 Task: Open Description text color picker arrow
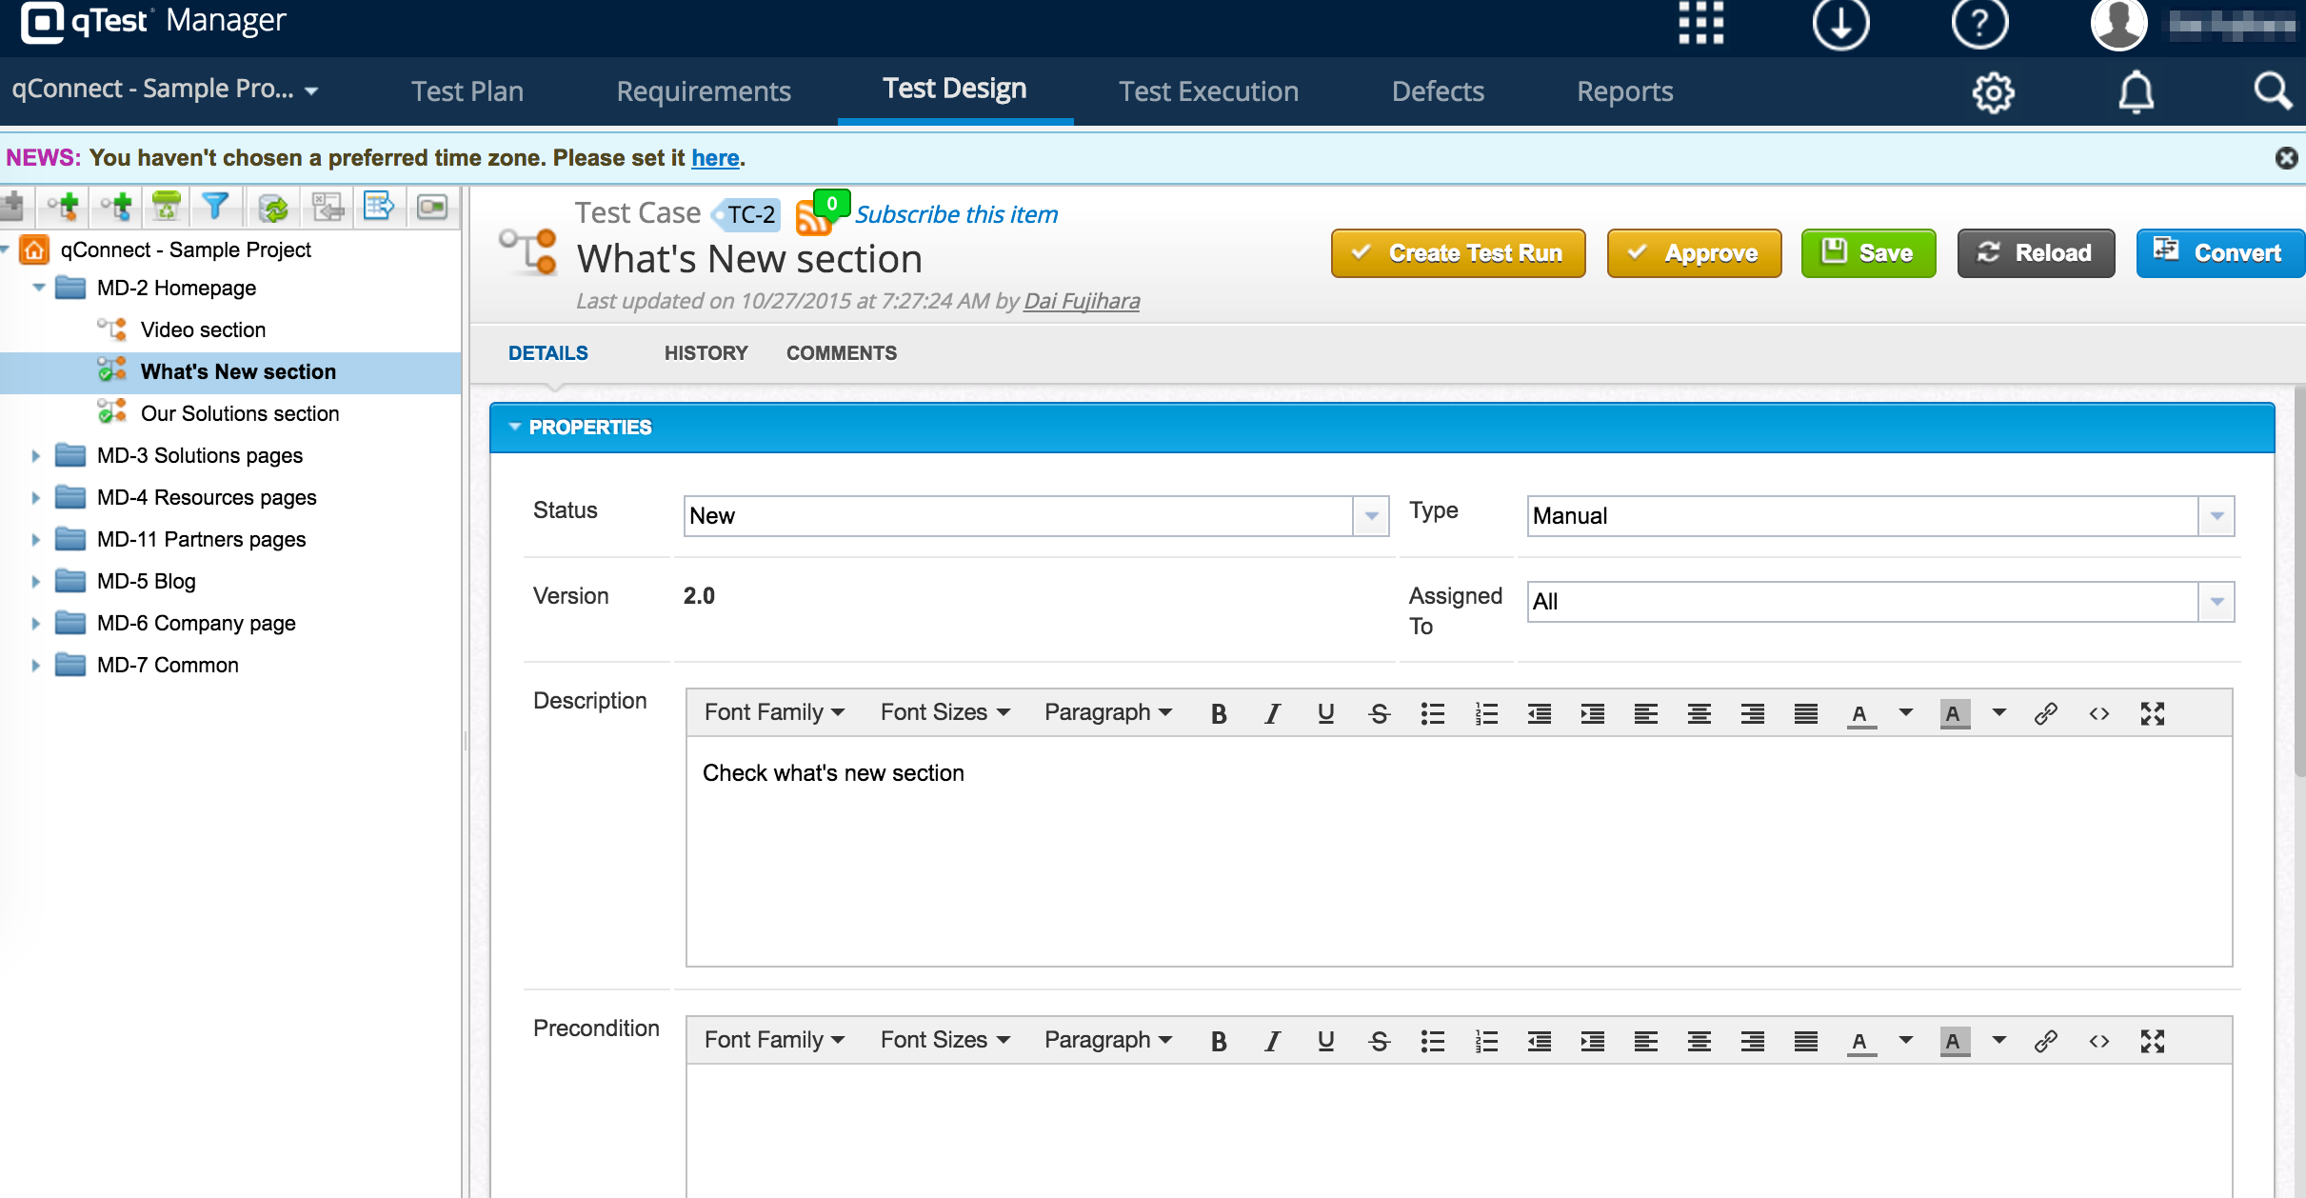pos(1906,712)
